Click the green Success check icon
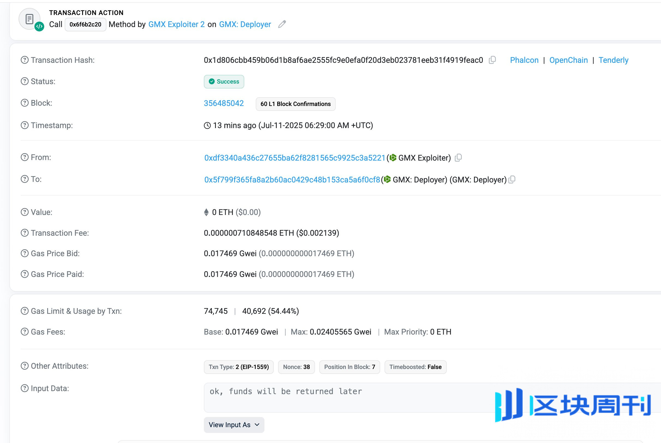Image resolution: width=661 pixels, height=443 pixels. tap(212, 81)
